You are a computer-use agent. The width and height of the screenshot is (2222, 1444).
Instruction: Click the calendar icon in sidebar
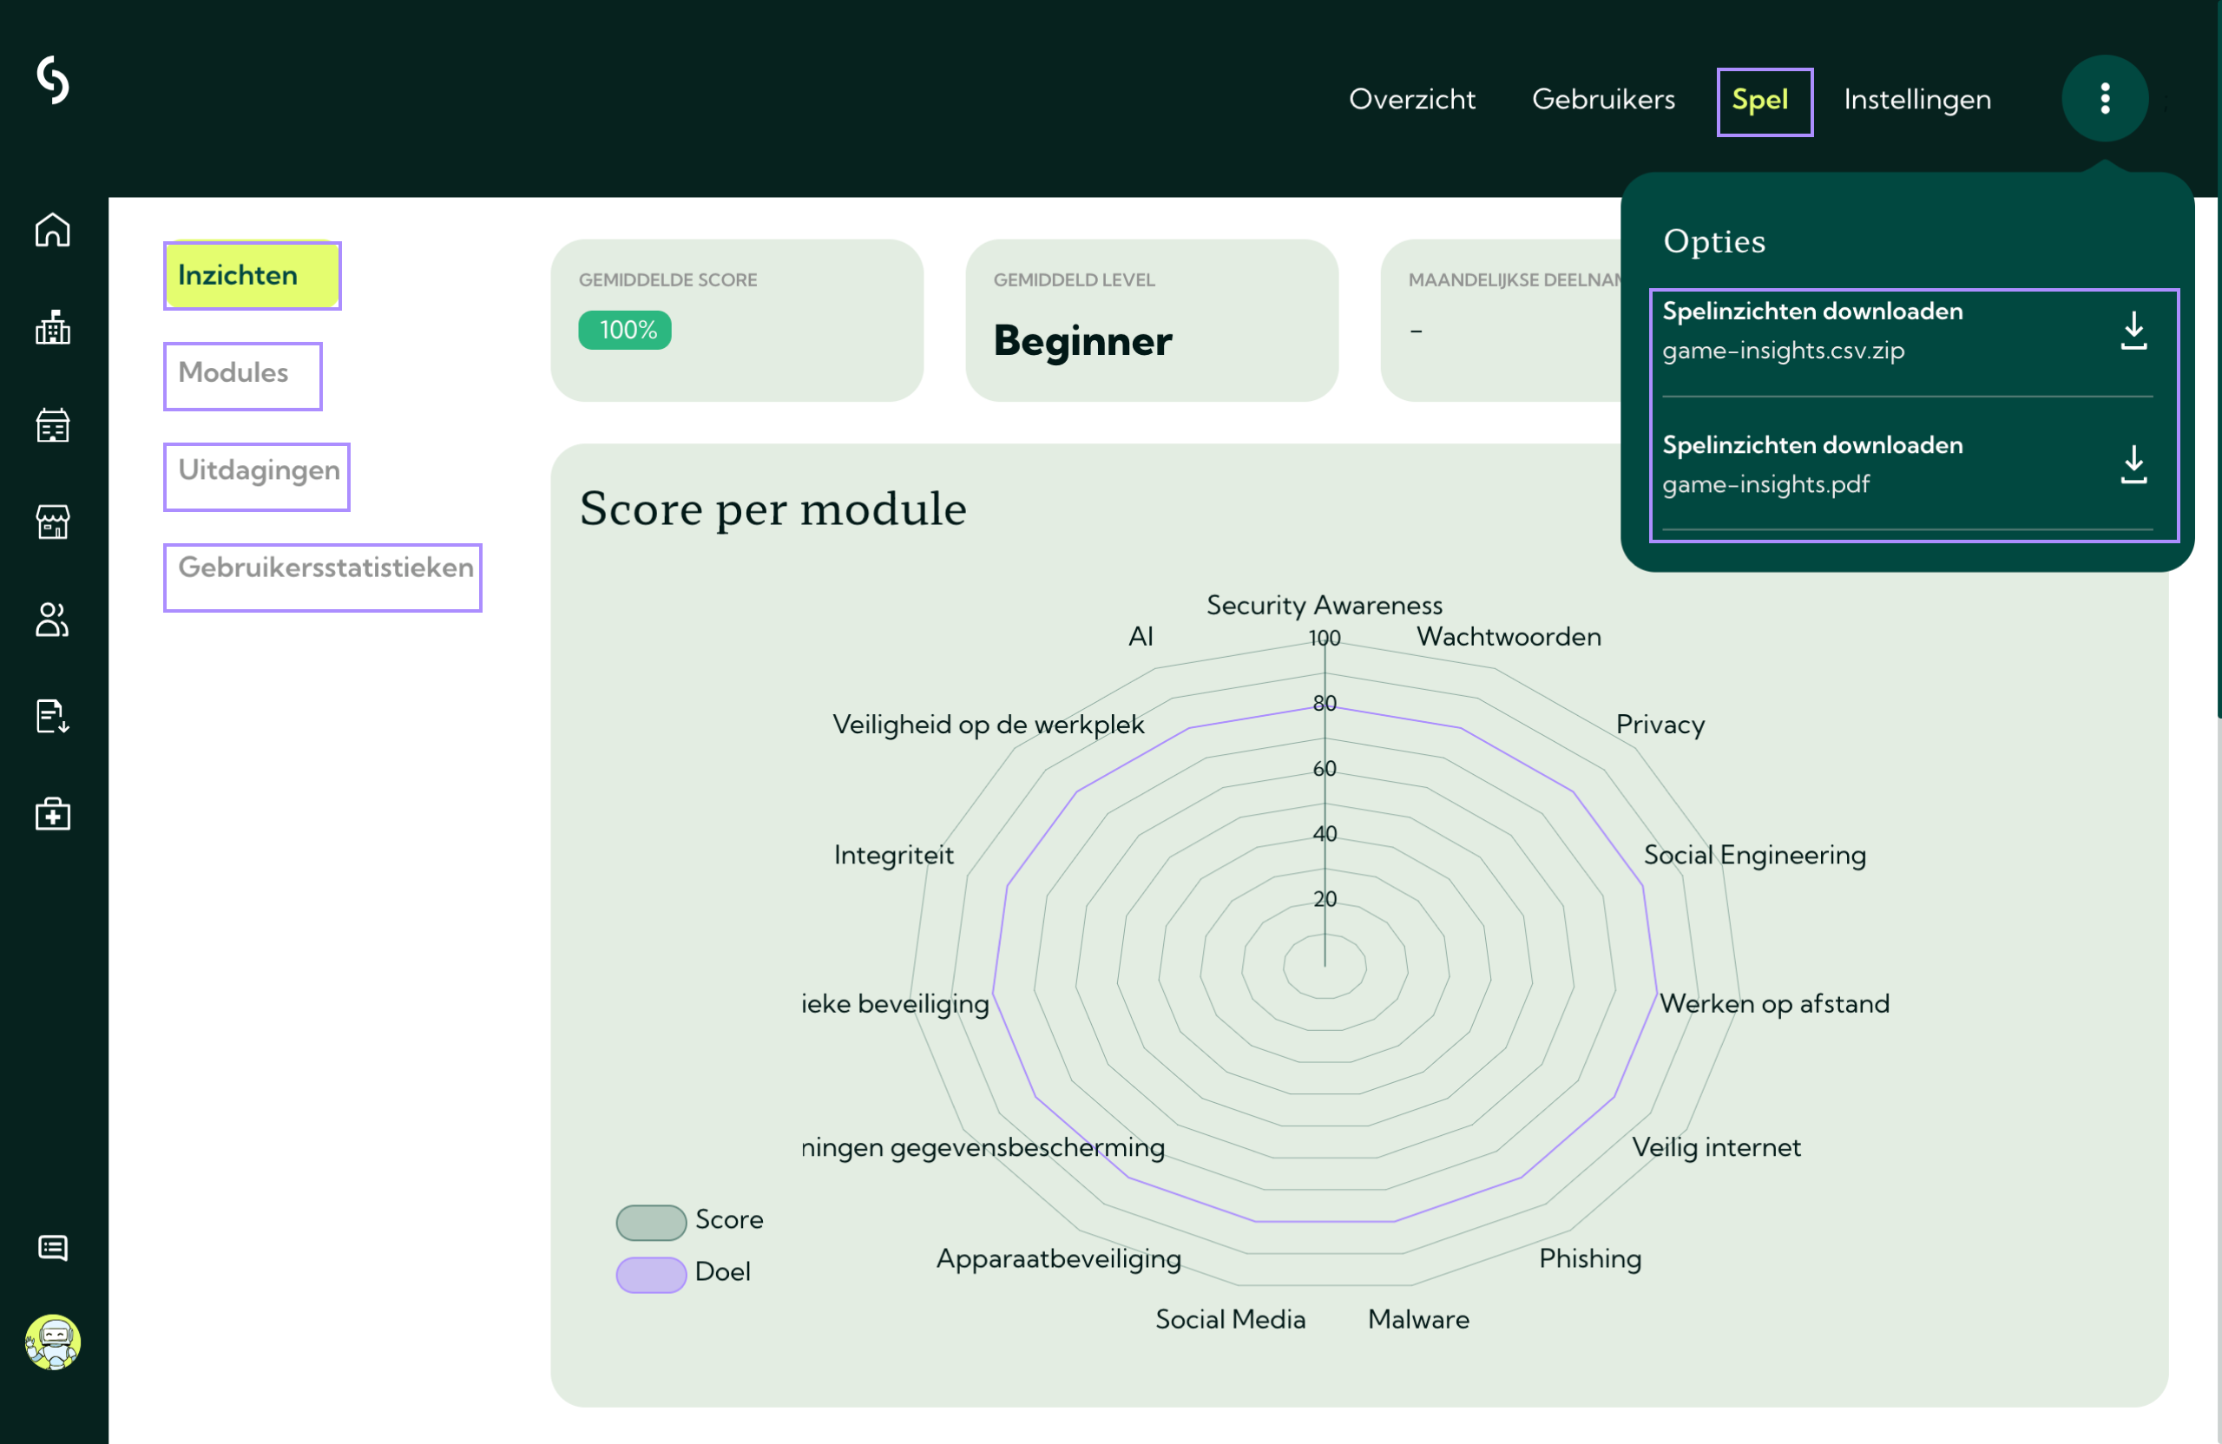(x=53, y=425)
